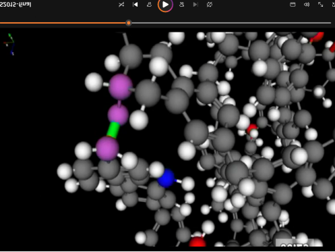Open the partially visible icon at the bar's edge
335x252 pixels.
334,5
